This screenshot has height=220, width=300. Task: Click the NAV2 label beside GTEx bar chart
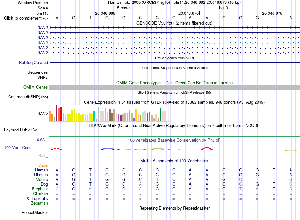43,114
